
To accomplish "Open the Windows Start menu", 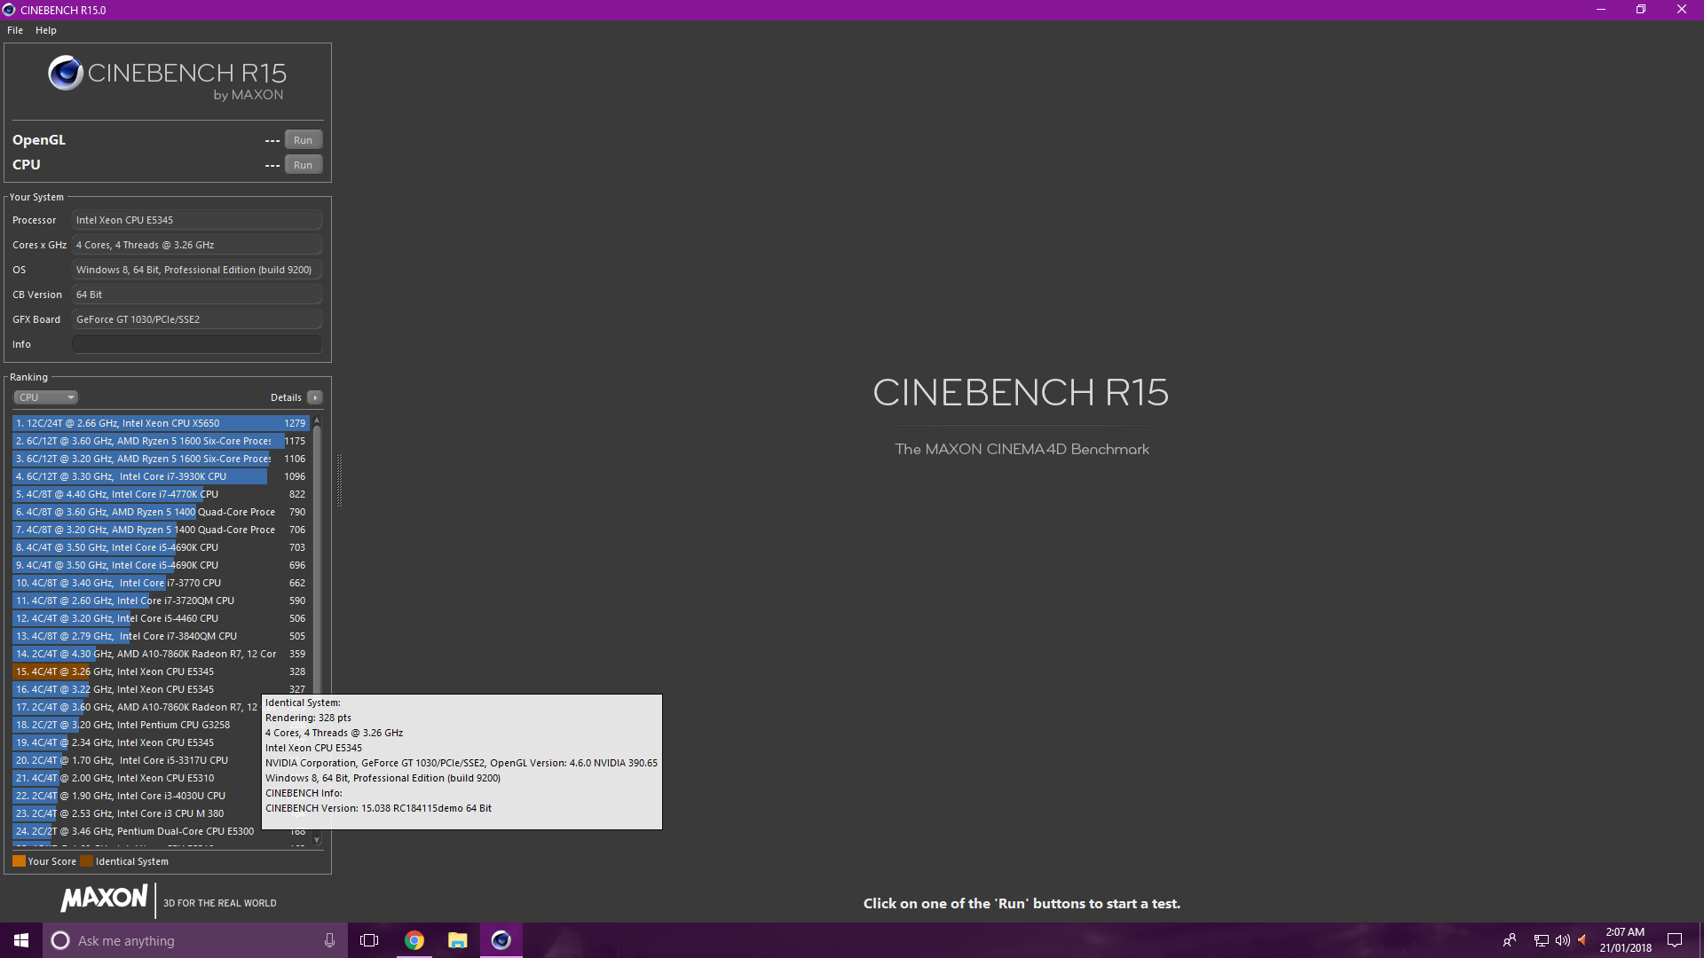I will tap(21, 940).
